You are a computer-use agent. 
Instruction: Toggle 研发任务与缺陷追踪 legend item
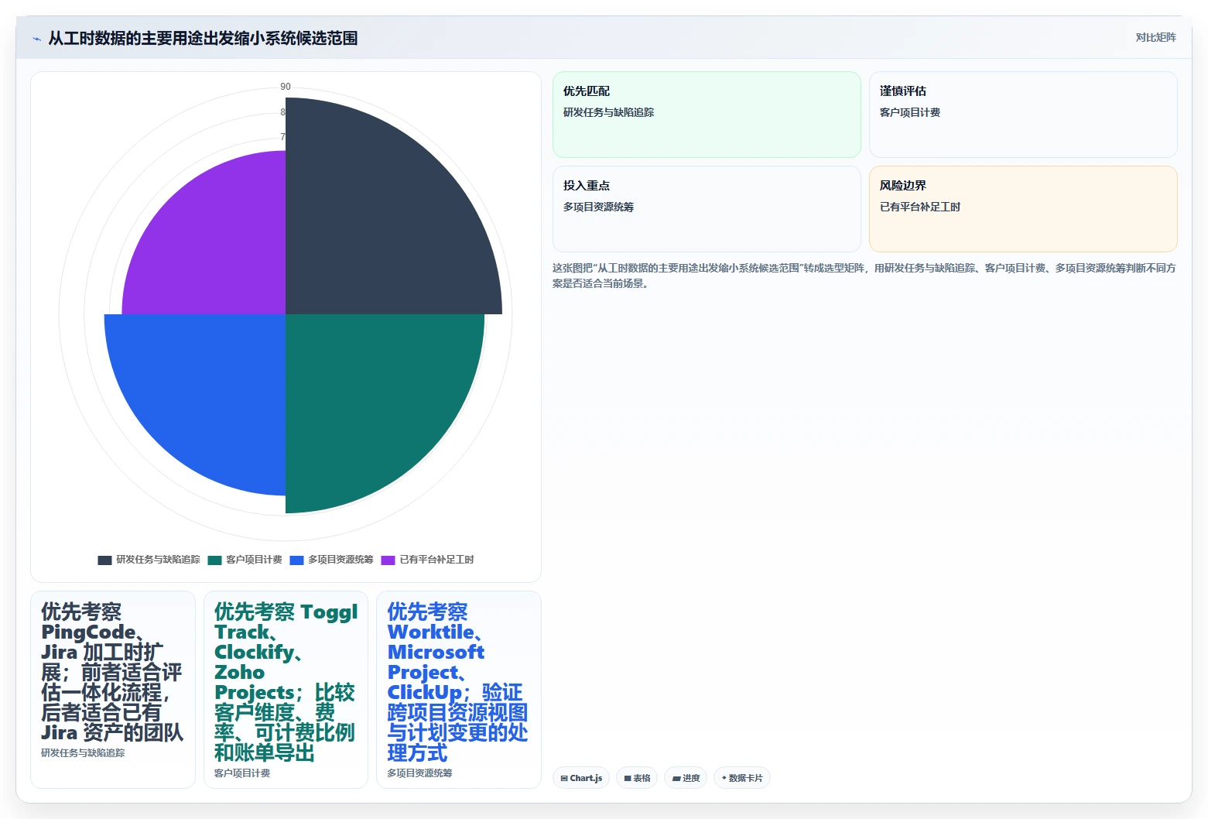149,560
